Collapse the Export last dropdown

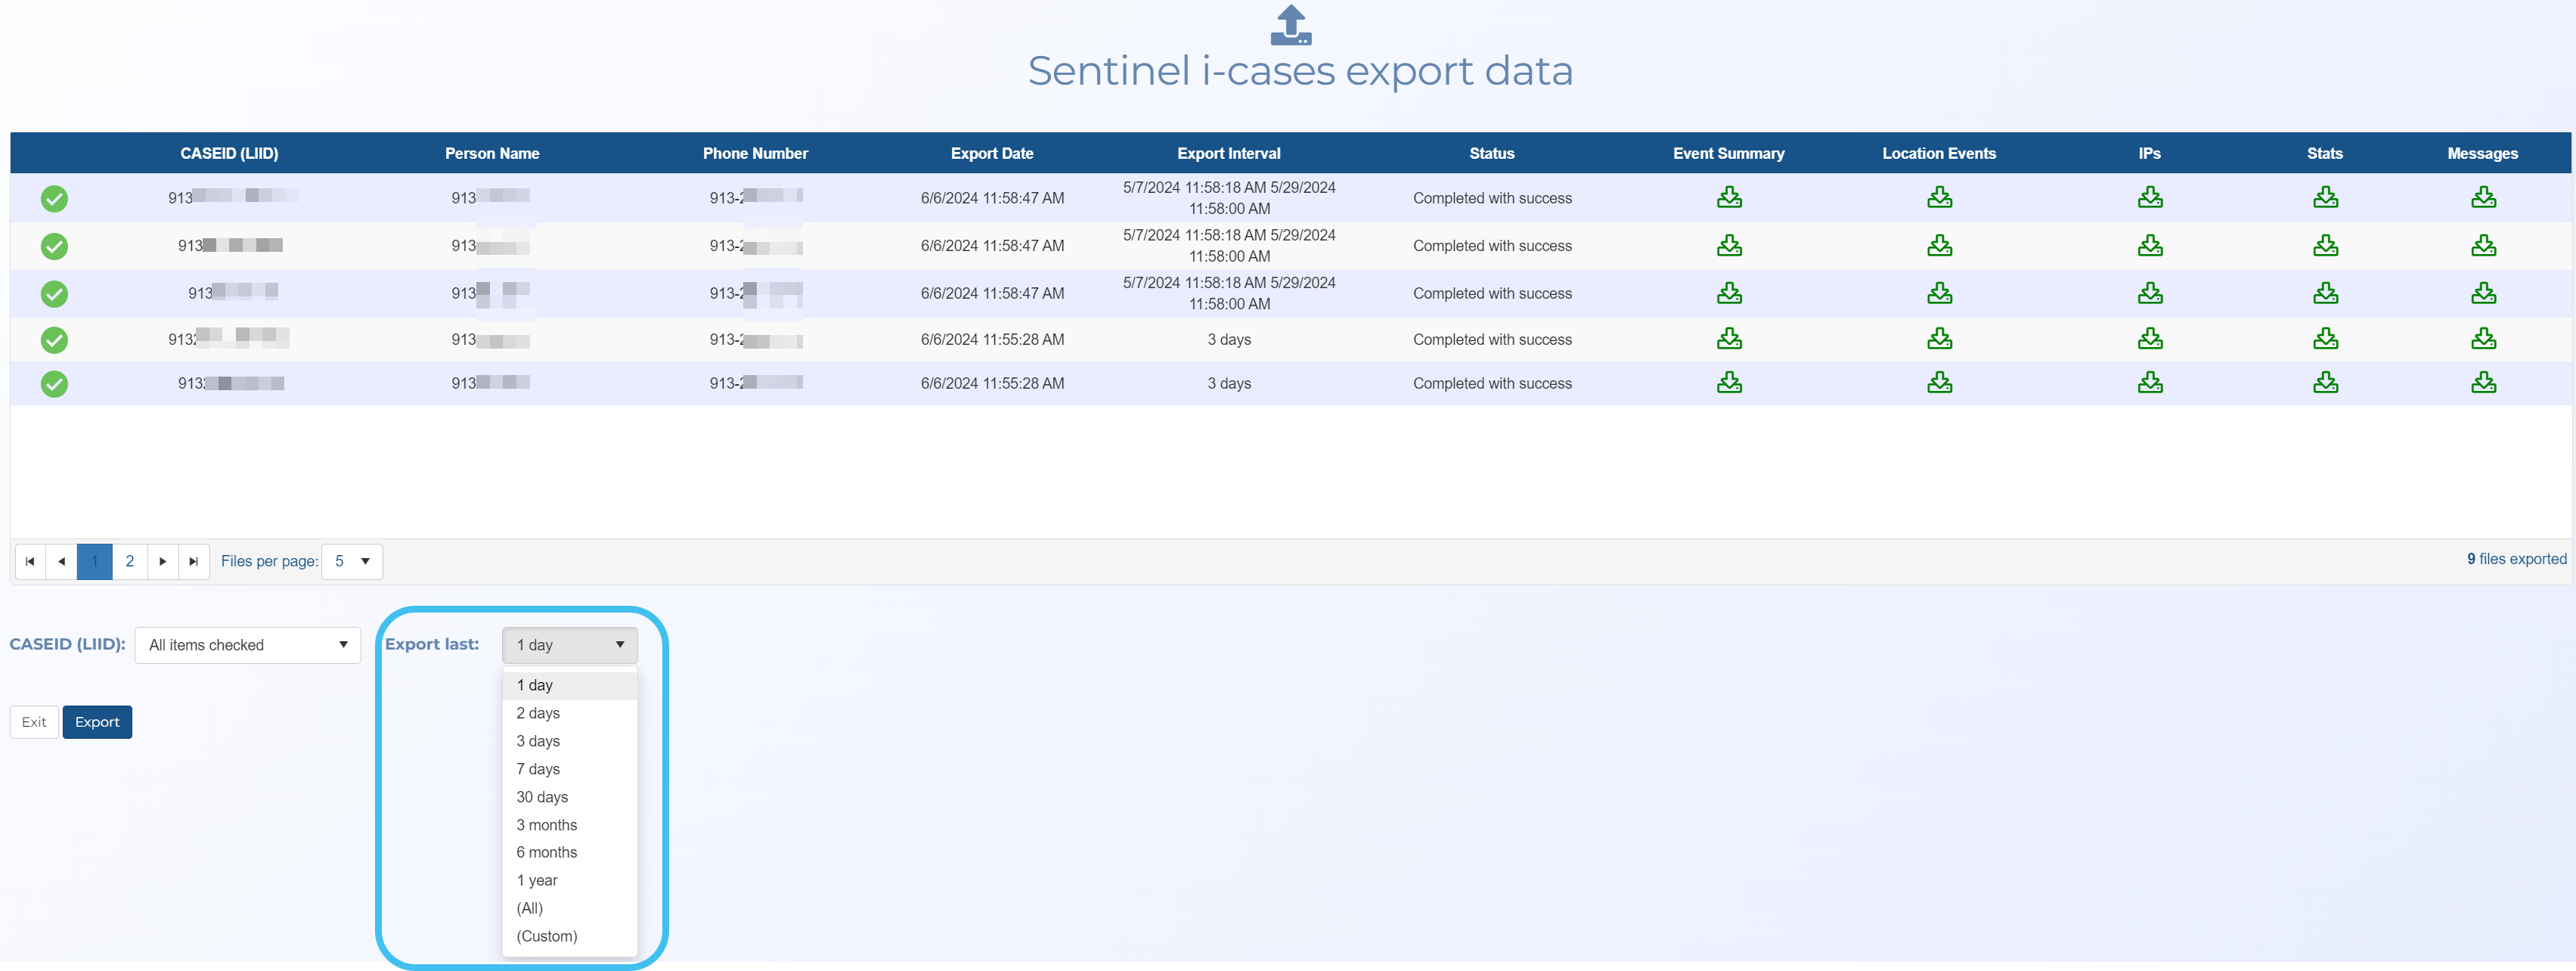[x=569, y=645]
